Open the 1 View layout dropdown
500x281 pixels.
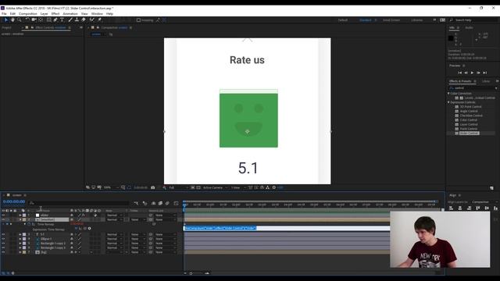pyautogui.click(x=237, y=187)
